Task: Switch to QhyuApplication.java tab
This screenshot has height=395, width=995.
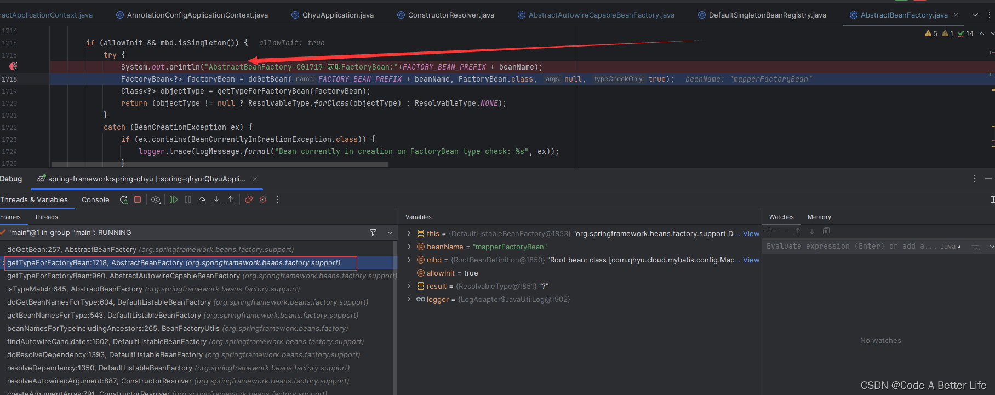Action: [x=333, y=15]
